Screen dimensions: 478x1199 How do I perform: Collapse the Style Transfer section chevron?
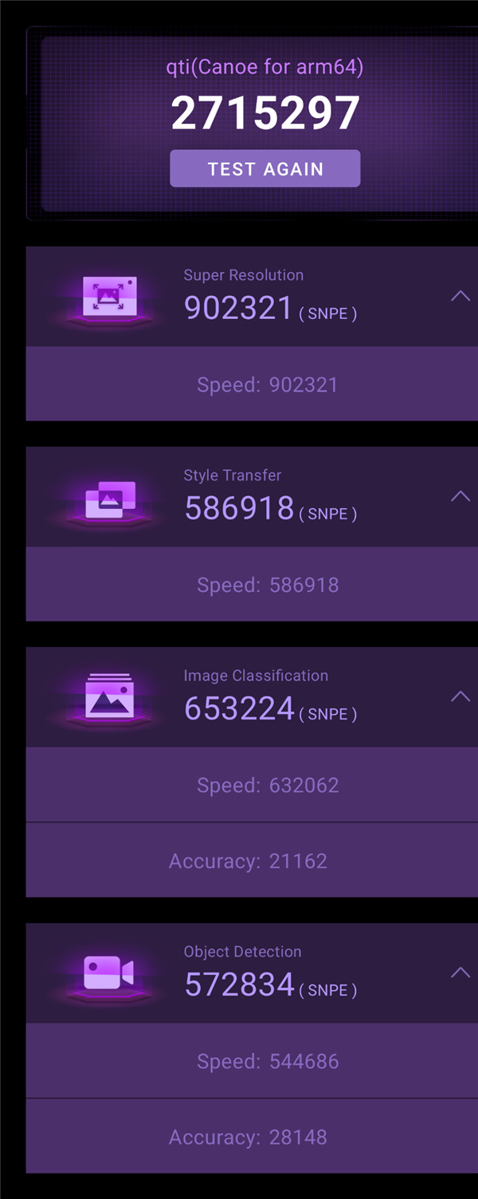[460, 496]
